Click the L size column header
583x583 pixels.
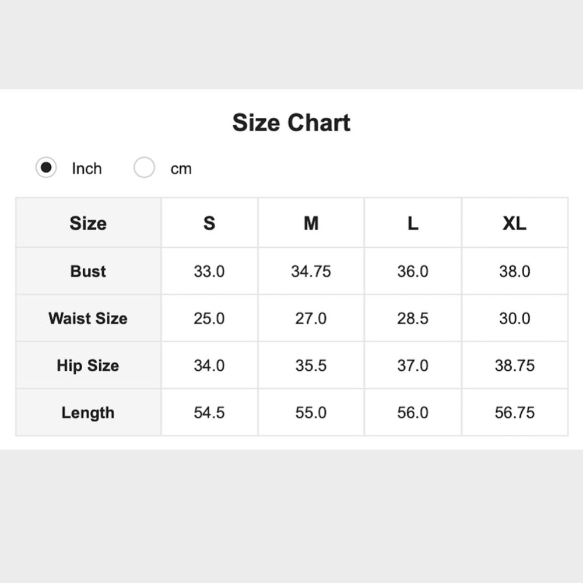(x=413, y=223)
